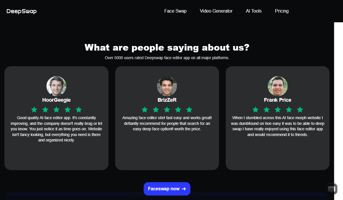Screen dimensions: 343x200
Task: Click third star in HoorGeegie's rating
Action: coord(56,109)
